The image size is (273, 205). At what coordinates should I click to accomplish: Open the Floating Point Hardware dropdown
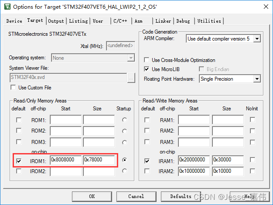point(230,79)
